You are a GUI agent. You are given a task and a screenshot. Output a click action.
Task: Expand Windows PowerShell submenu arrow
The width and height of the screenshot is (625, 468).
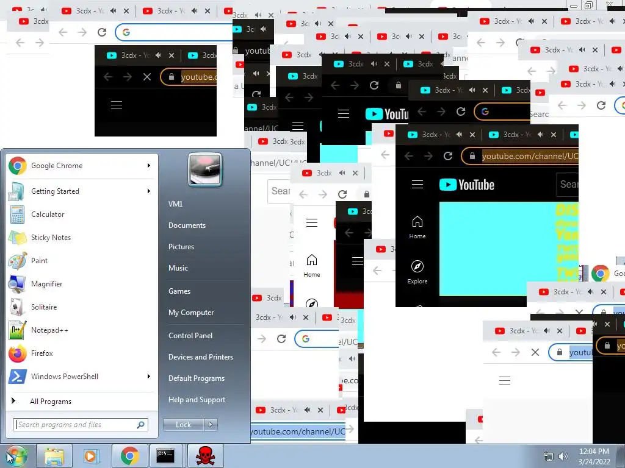point(149,377)
